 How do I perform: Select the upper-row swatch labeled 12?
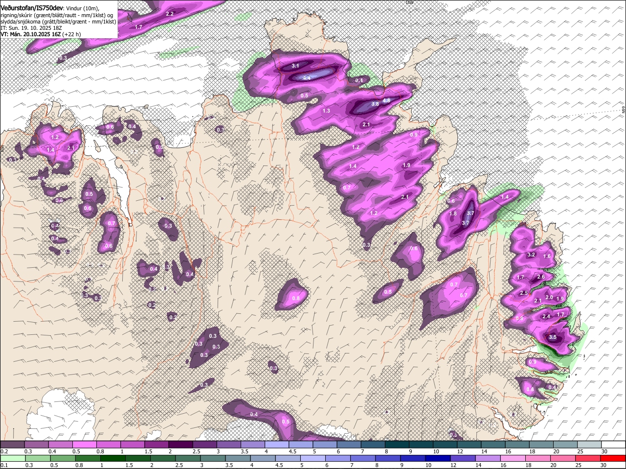click(469, 445)
